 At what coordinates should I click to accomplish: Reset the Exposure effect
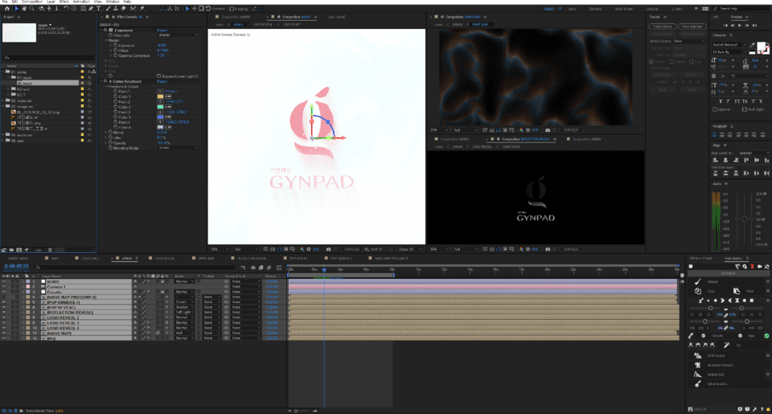pos(162,30)
